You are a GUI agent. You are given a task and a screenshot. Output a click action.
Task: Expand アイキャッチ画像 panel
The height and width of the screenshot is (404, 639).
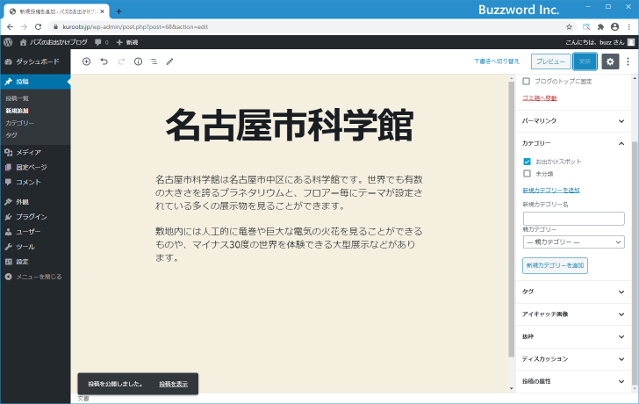point(573,314)
